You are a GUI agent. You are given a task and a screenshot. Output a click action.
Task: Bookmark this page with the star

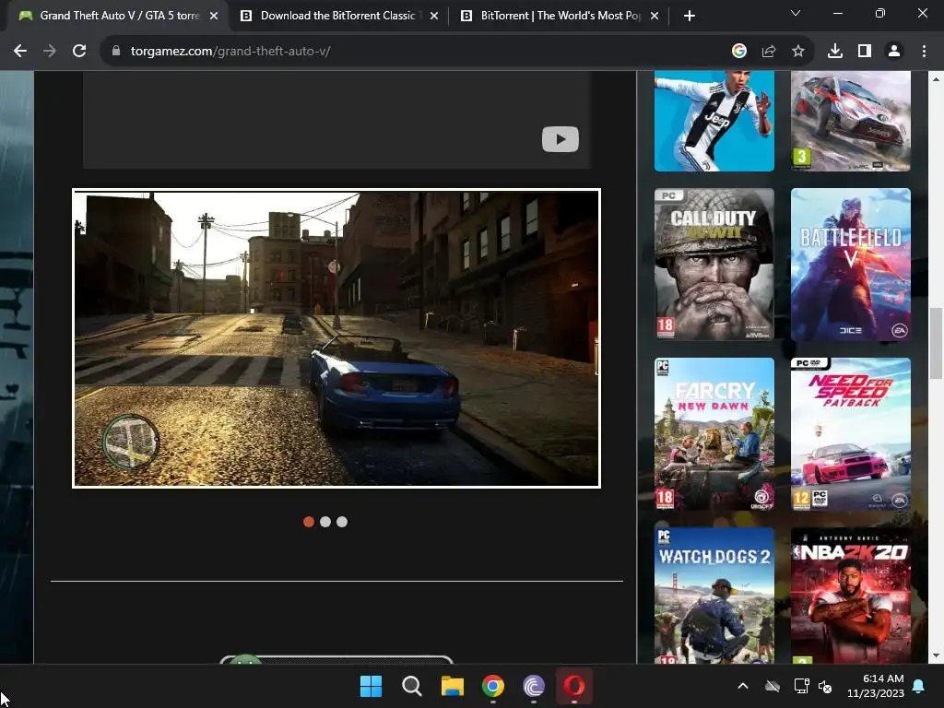point(797,52)
